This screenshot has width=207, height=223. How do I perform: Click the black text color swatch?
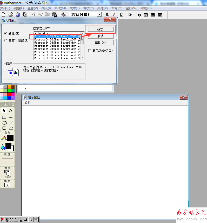(x=10, y=138)
